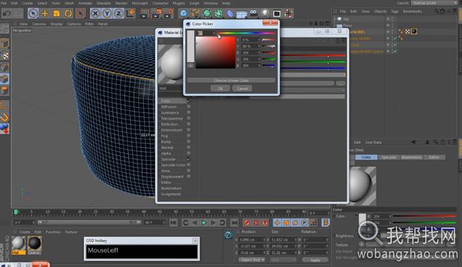The image size is (462, 267).
Task: Enable the Transparency channel checkbox
Action: pyautogui.click(x=189, y=119)
